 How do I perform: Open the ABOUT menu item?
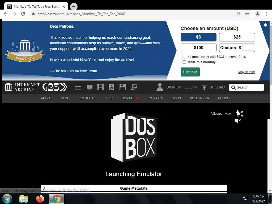46,98
